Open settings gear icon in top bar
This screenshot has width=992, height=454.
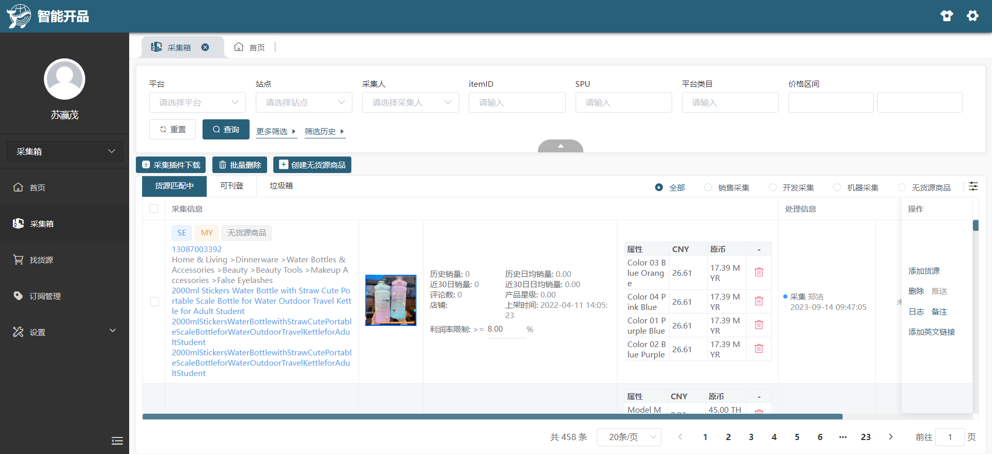(972, 16)
